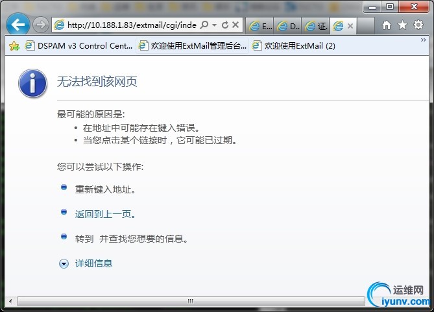Click the text 您可以尝试以下操作:
Screen dimensions: 434x312
[100, 167]
